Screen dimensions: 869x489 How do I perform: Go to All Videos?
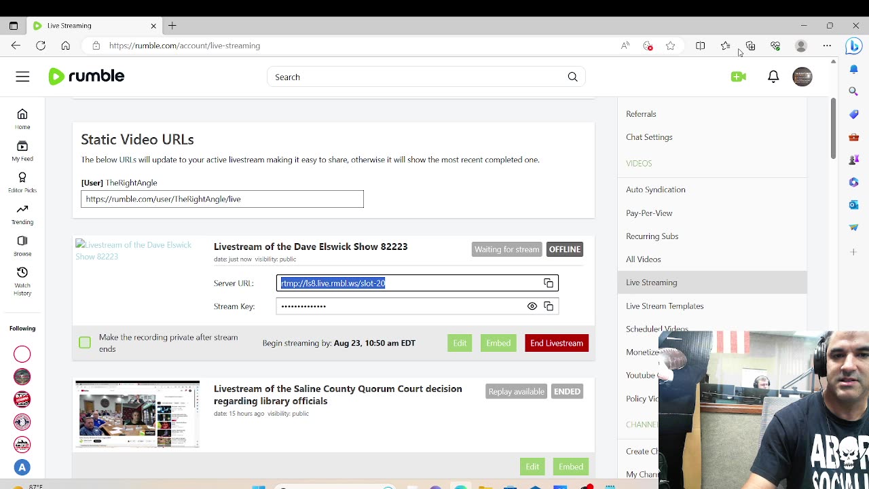click(643, 259)
